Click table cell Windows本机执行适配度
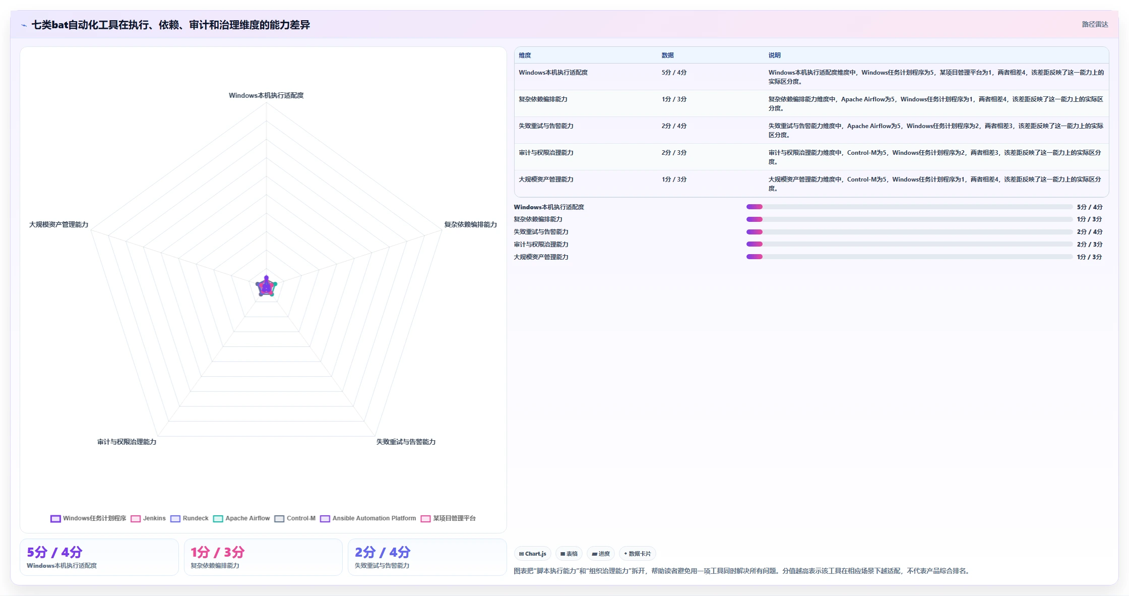The width and height of the screenshot is (1129, 596). click(553, 73)
